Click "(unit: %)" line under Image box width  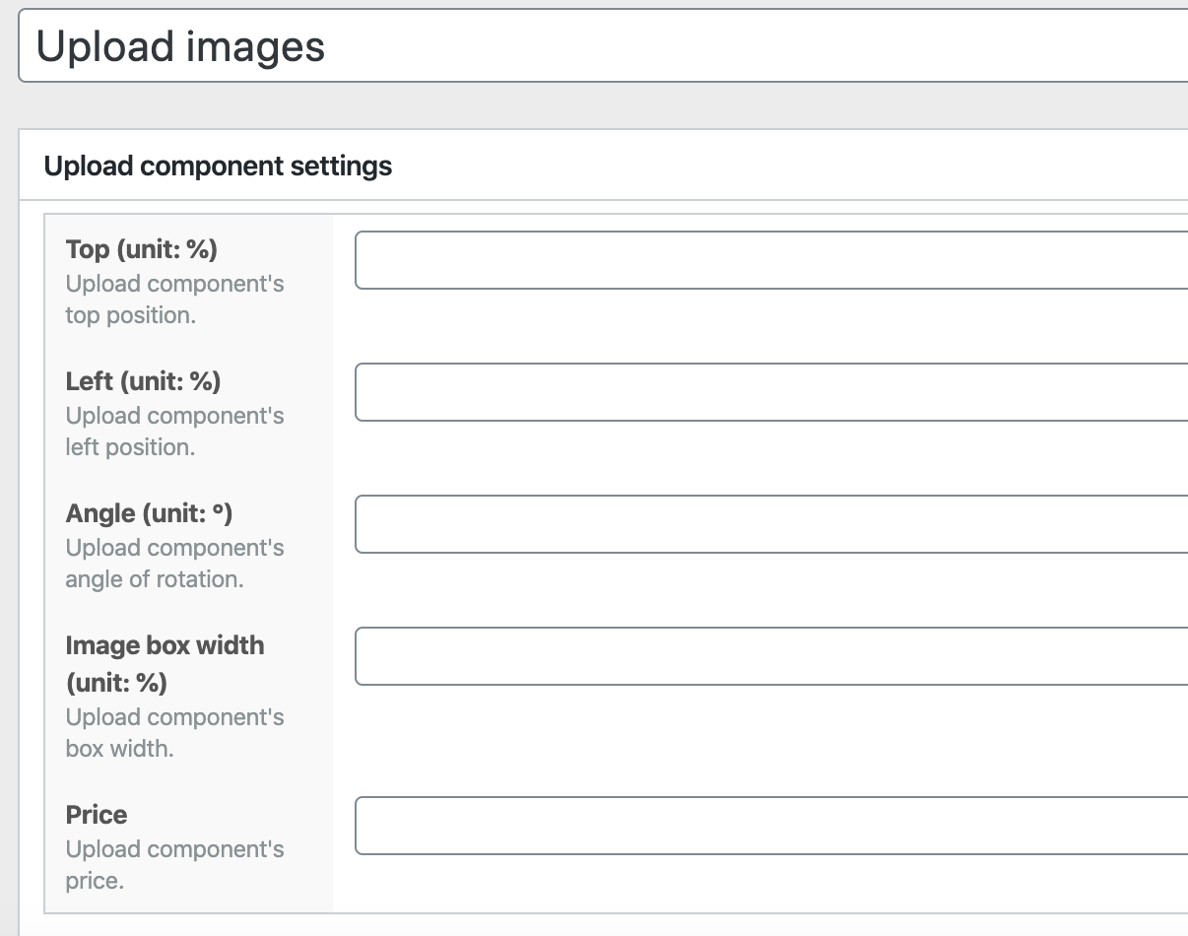[x=116, y=682]
